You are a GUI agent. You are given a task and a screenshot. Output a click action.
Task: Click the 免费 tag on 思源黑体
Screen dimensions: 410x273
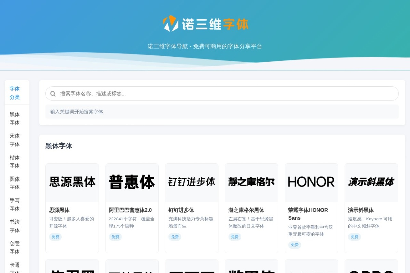(x=55, y=237)
